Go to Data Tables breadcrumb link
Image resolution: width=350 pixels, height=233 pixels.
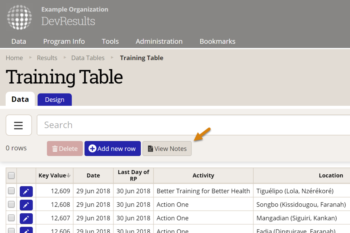(88, 58)
